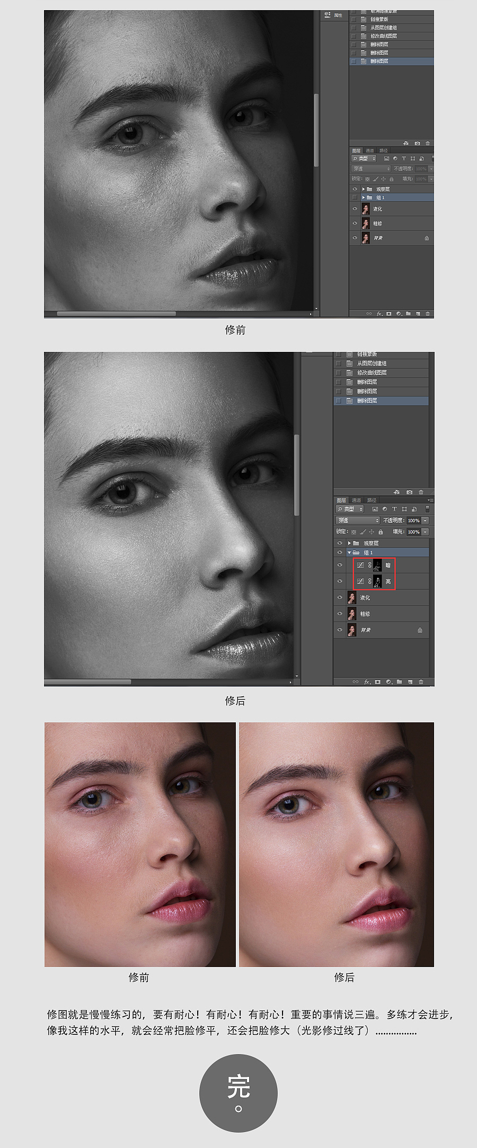Hide the 暗 curves layer
477x1148 pixels.
point(340,565)
